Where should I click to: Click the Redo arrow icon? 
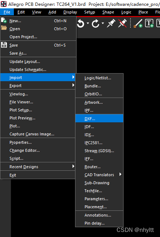click(95, 24)
